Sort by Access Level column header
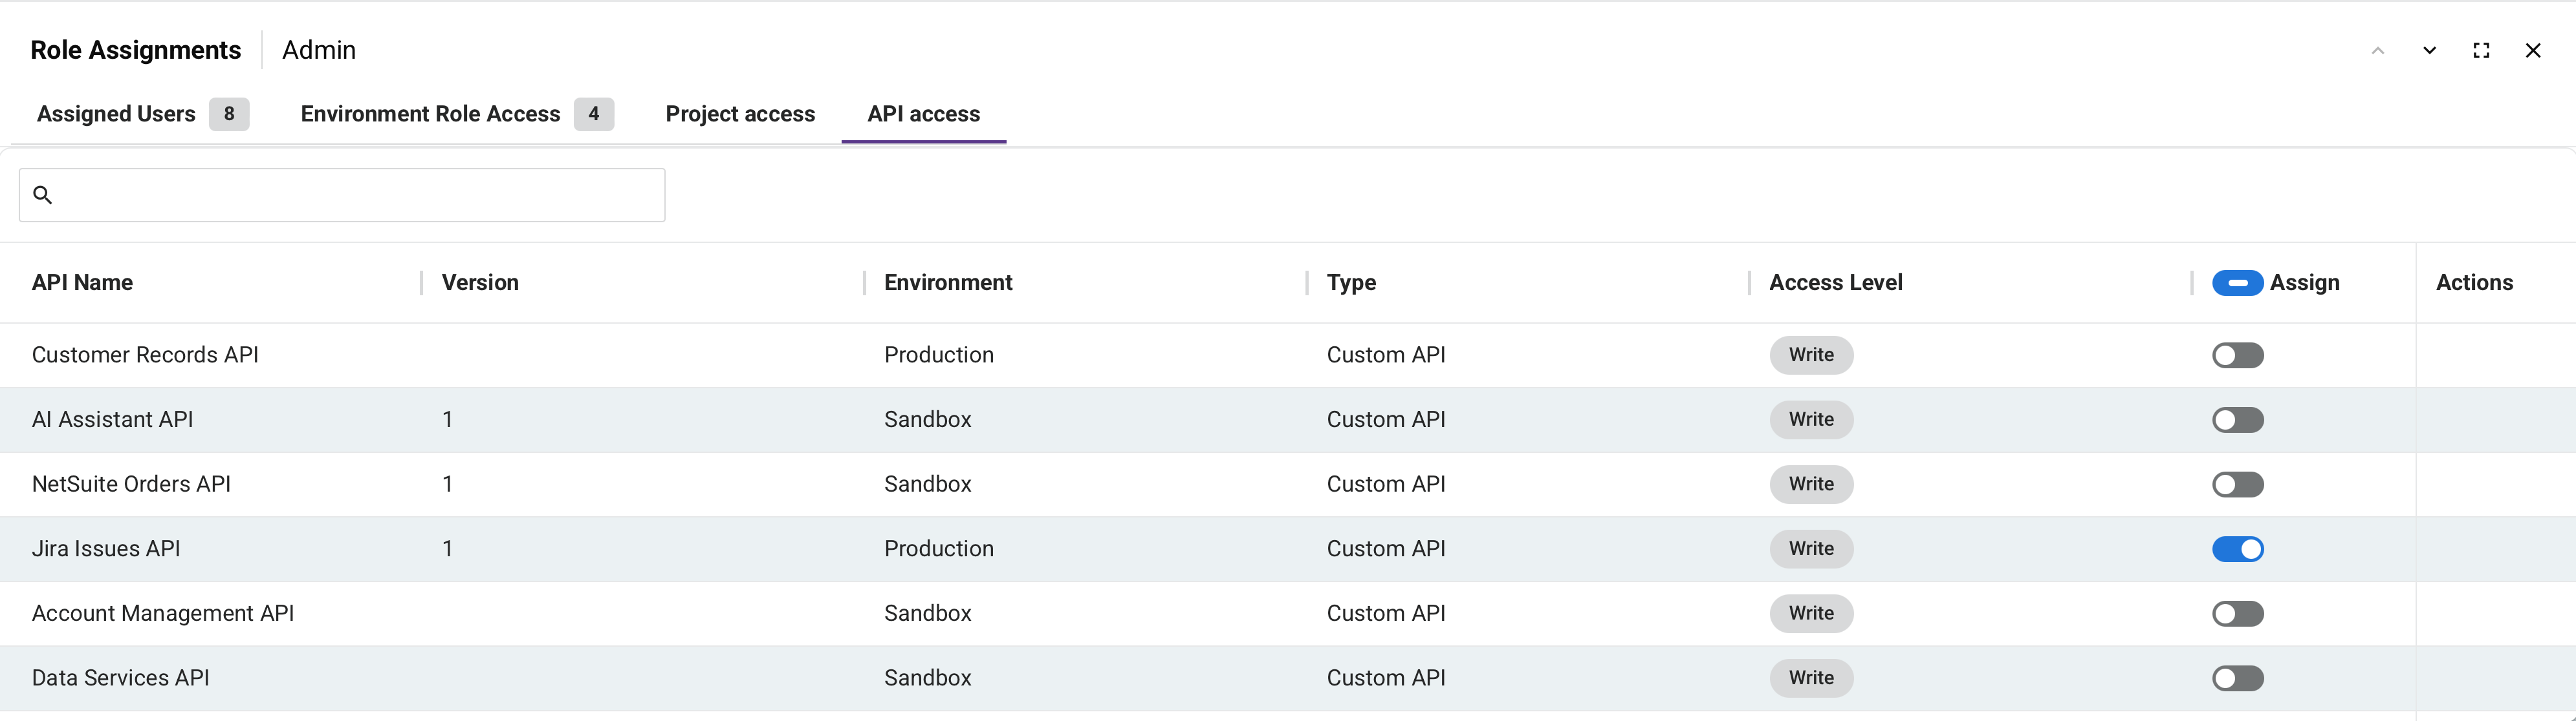This screenshot has height=721, width=2576. click(x=1836, y=282)
